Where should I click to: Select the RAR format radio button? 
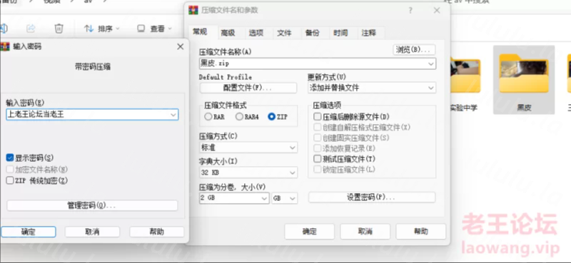click(208, 117)
